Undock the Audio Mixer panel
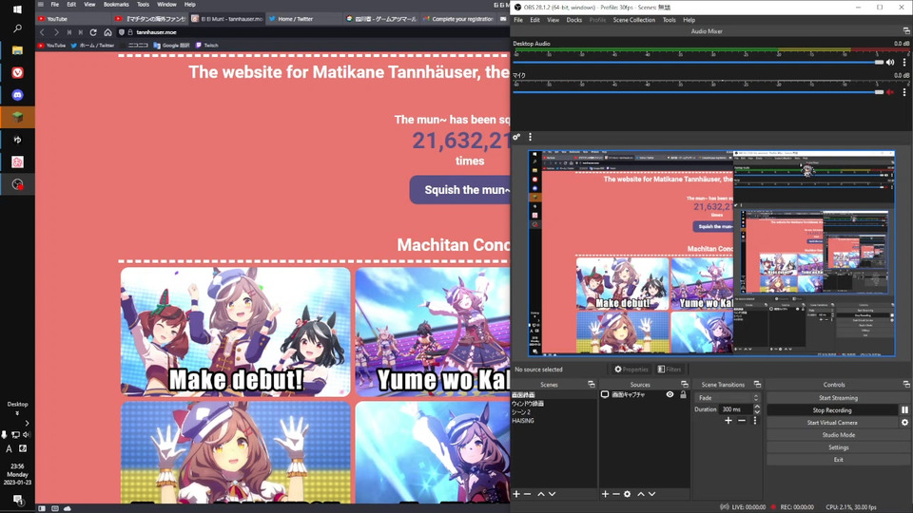 [906, 30]
